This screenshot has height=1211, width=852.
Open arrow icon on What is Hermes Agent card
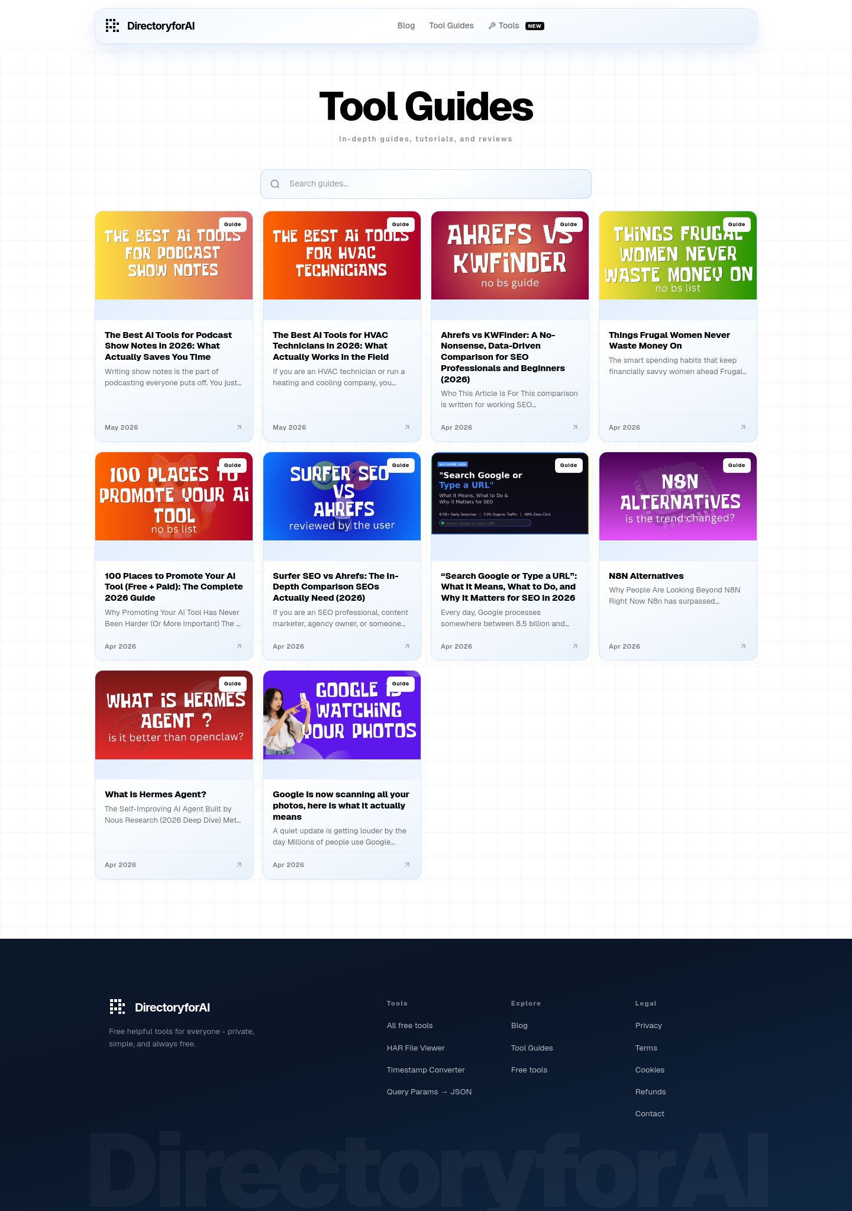(x=239, y=865)
